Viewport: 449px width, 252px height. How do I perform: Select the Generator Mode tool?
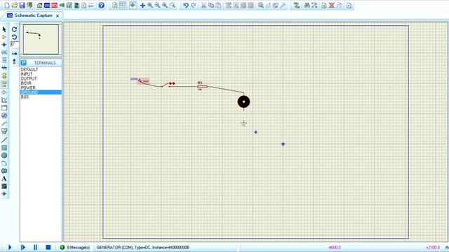(x=4, y=115)
